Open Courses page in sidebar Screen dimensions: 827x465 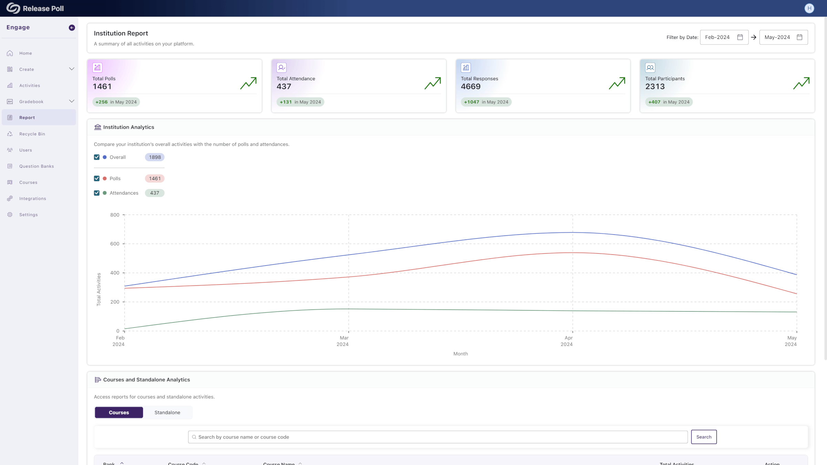(39, 183)
